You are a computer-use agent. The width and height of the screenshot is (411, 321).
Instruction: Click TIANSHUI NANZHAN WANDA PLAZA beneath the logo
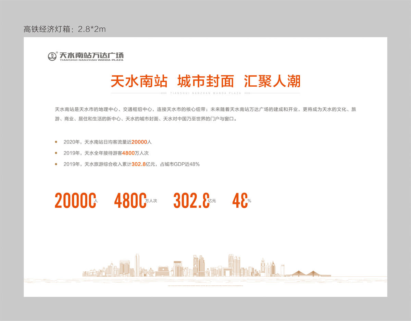pos(91,60)
